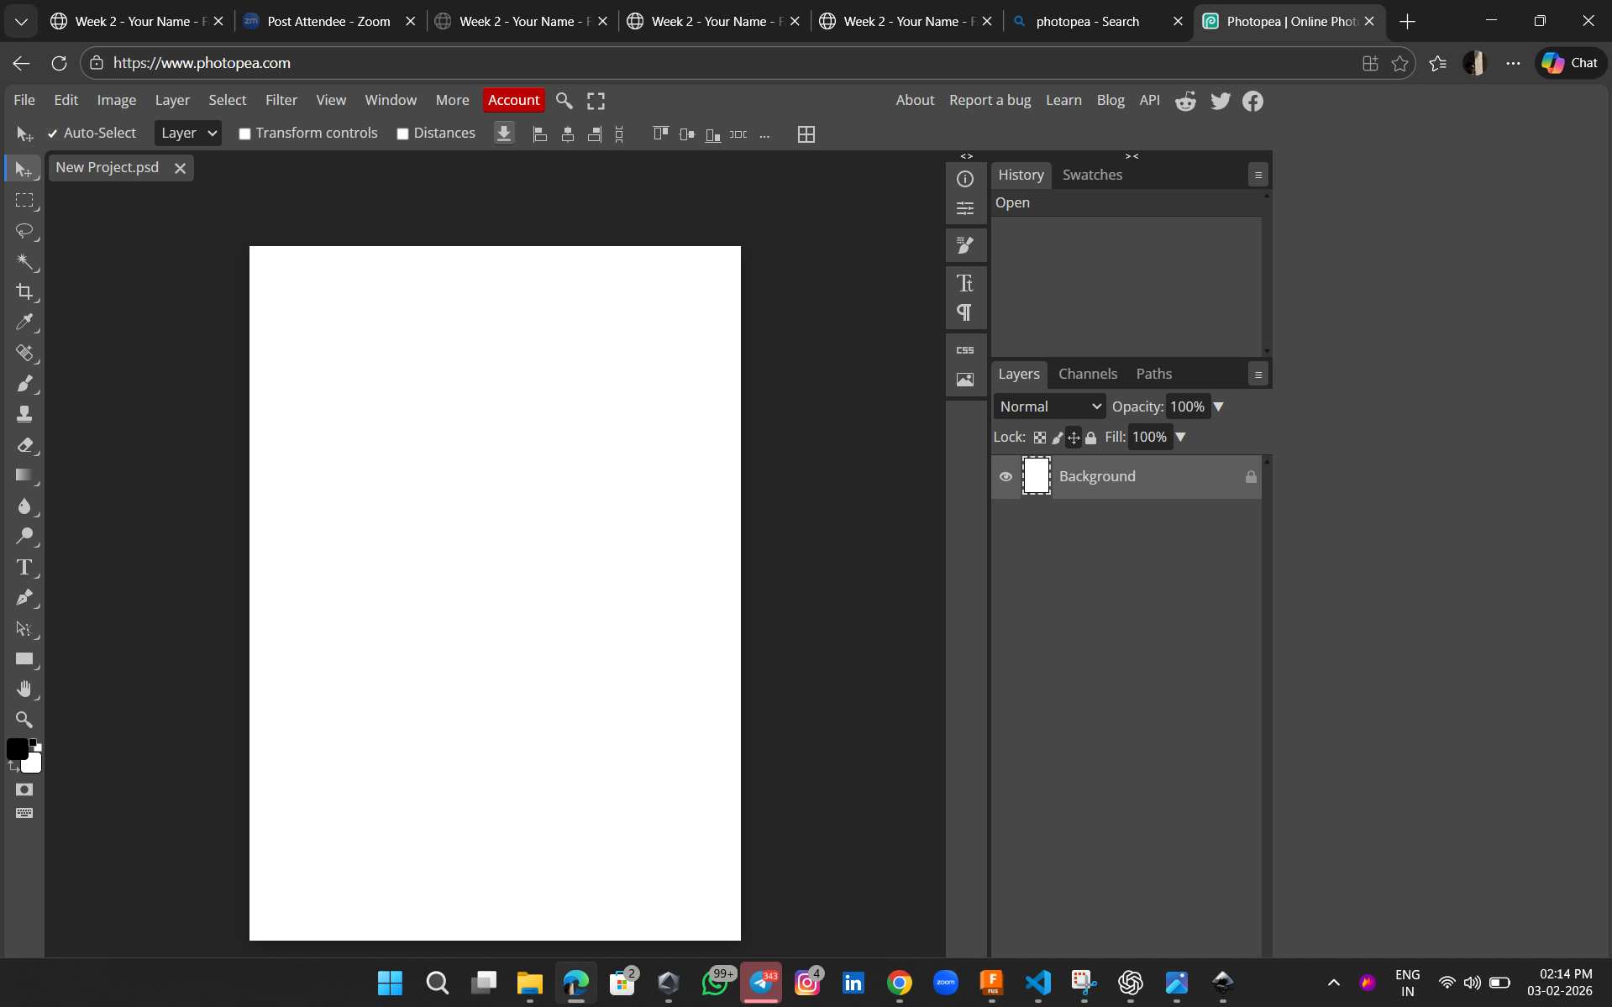Select the Gradient tool

pos(24,475)
